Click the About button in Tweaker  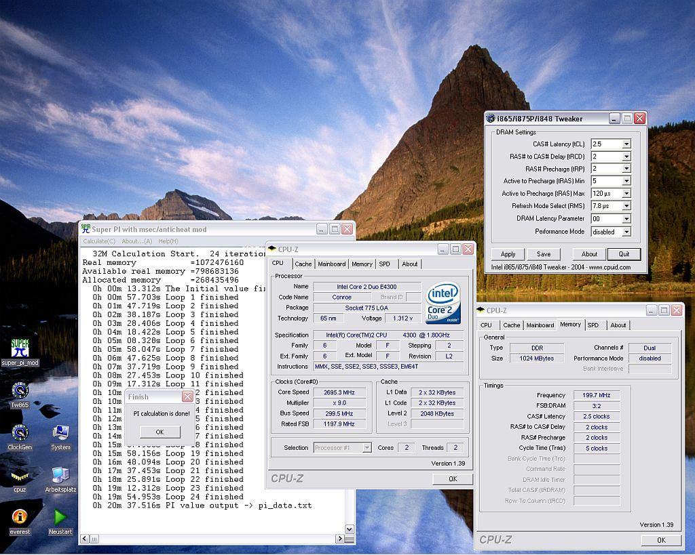[589, 254]
